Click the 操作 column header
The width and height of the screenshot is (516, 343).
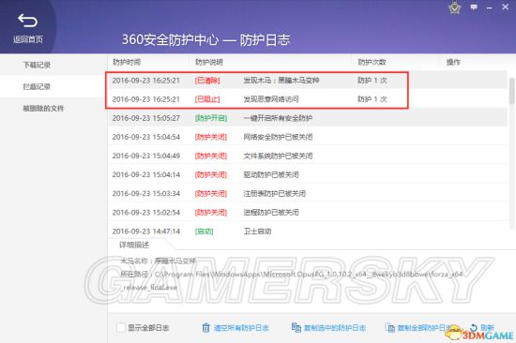coord(453,62)
